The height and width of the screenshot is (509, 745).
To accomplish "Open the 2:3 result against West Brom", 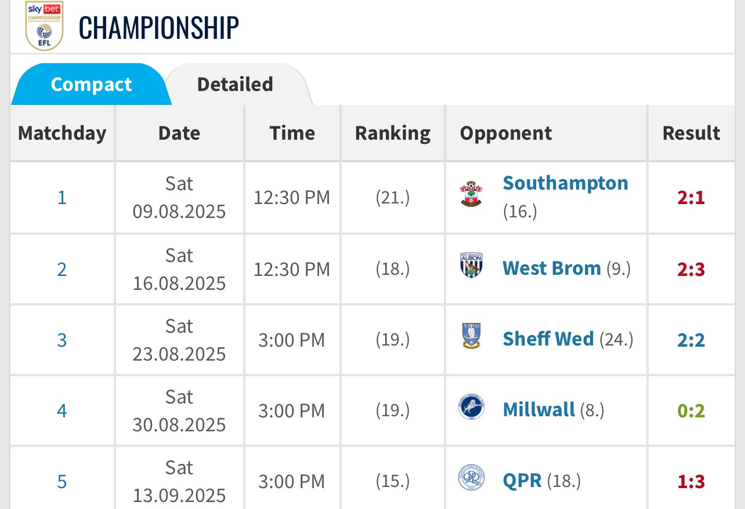I will pos(690,269).
